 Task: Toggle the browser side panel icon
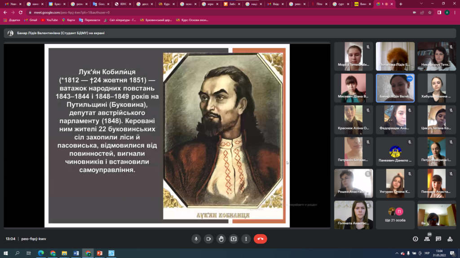(x=439, y=13)
